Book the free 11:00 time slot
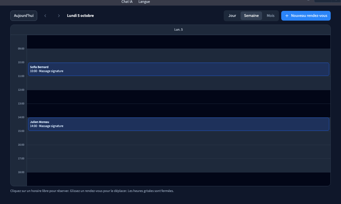Viewport: 341px width, 204px height. pyautogui.click(x=179, y=83)
